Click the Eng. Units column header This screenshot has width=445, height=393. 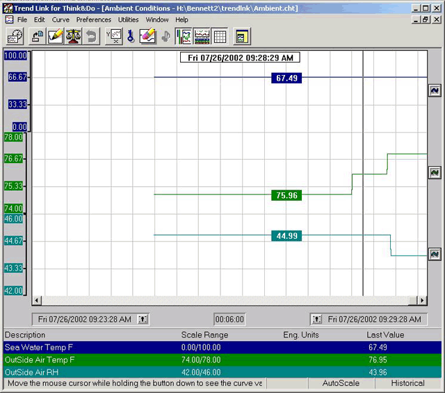[x=301, y=335]
